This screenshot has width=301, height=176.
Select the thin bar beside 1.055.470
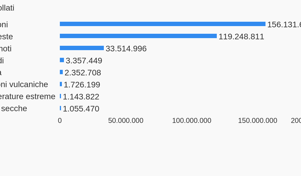point(60,108)
